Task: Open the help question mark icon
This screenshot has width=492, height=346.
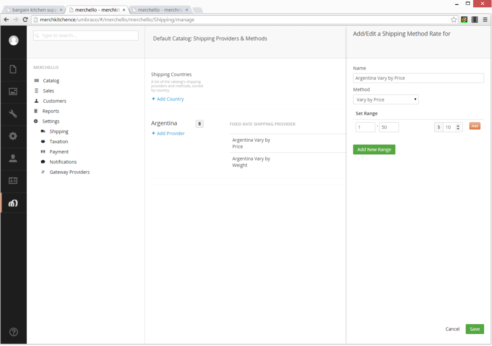Action: click(x=13, y=332)
